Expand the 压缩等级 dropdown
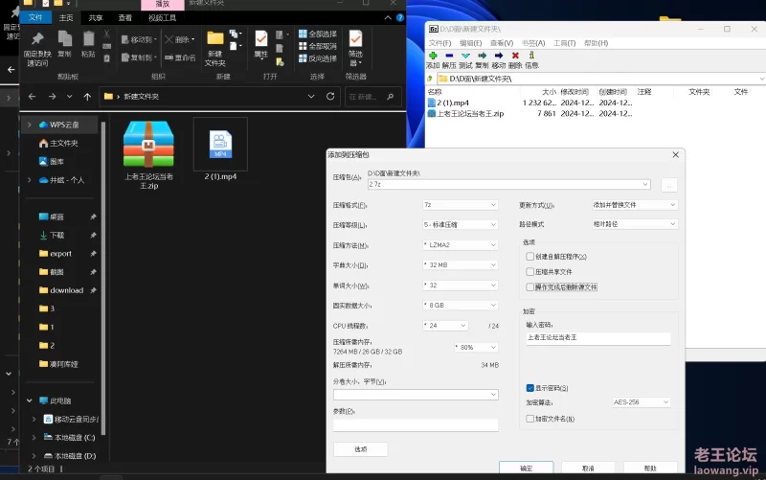766x480 pixels. pos(460,224)
